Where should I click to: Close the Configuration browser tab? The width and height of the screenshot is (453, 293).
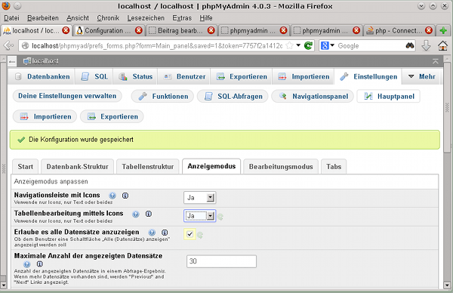pyautogui.click(x=139, y=30)
